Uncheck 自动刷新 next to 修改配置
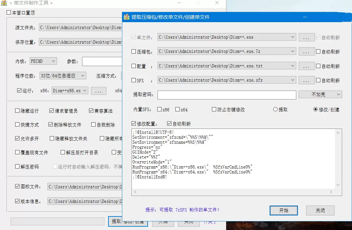 tap(169, 124)
